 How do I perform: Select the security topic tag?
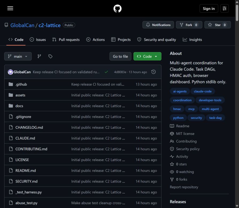click(196, 118)
